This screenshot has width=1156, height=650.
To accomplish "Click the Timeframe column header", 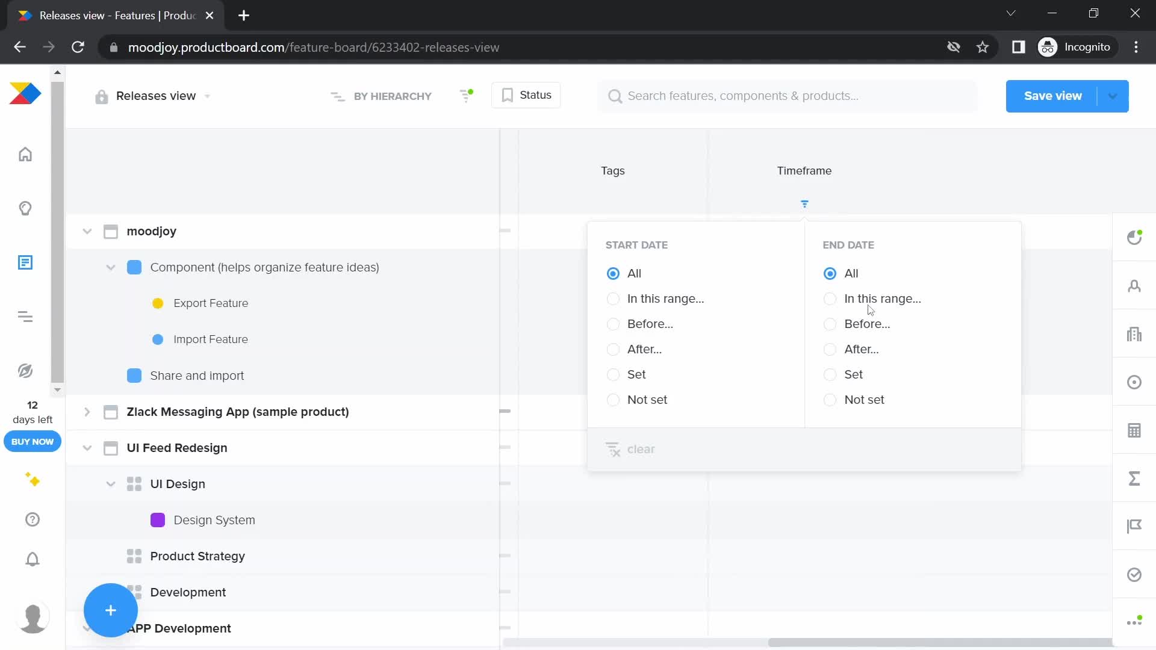I will [x=804, y=171].
